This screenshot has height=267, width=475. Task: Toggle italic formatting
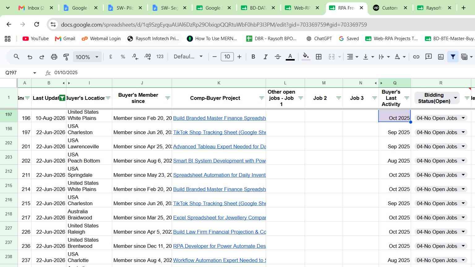[x=265, y=57]
